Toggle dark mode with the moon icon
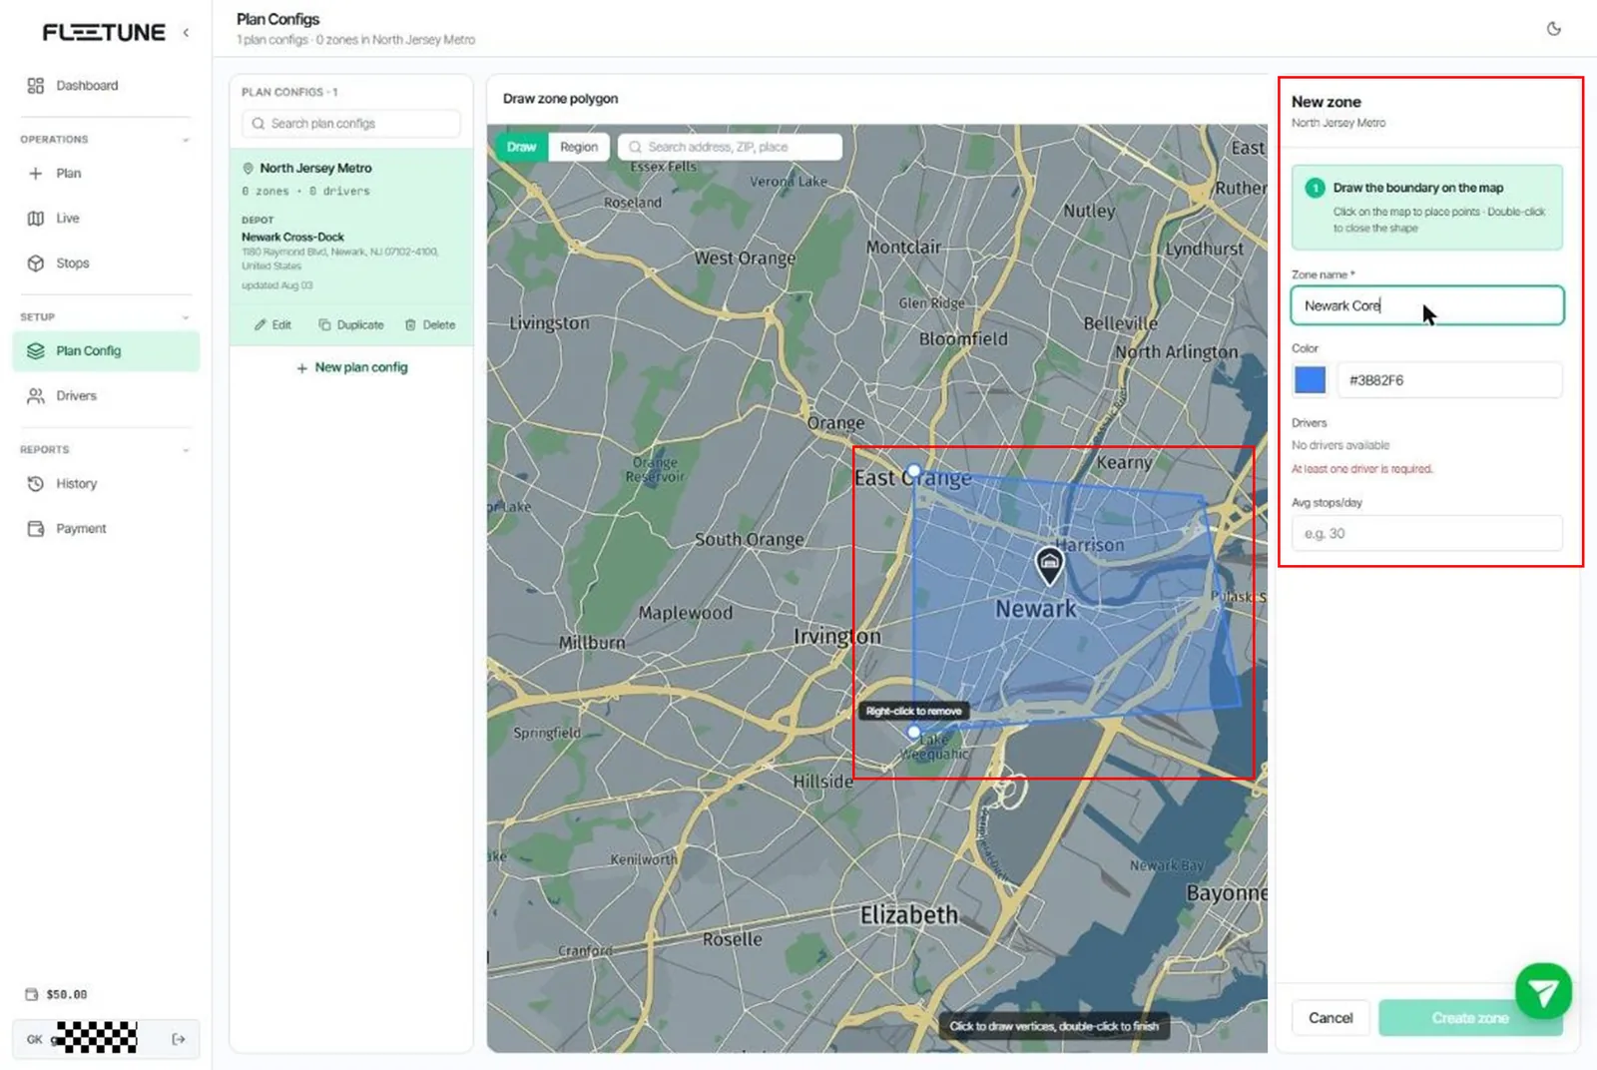The image size is (1597, 1070). 1554,29
